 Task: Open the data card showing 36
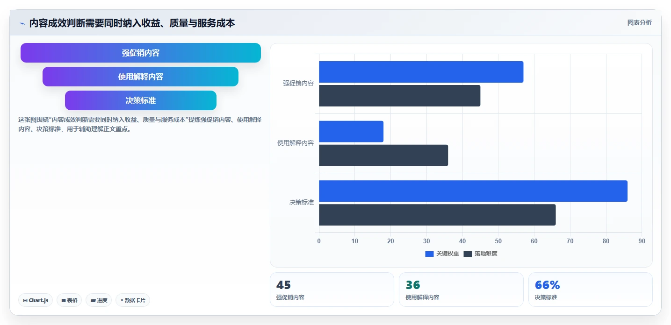(461, 290)
